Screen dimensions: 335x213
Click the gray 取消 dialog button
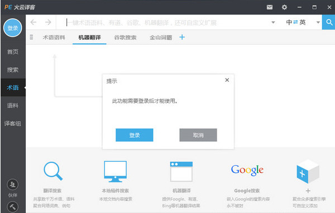198,135
